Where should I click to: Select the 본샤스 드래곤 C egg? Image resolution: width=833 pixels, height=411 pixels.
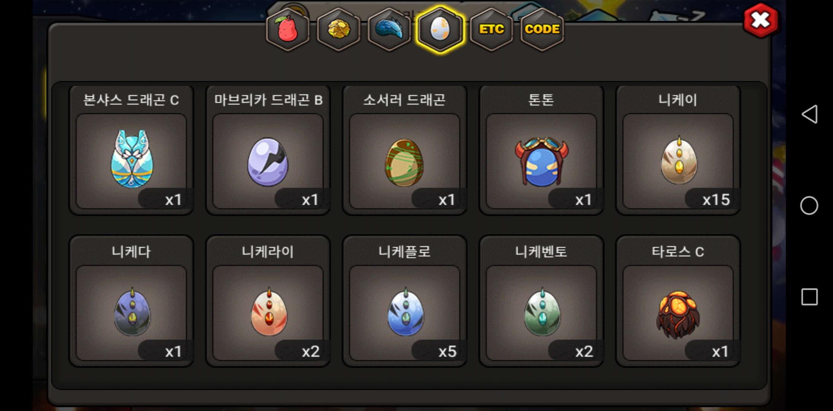[131, 150]
